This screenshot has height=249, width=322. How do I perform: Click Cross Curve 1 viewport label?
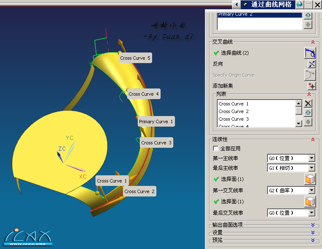[x=112, y=181]
